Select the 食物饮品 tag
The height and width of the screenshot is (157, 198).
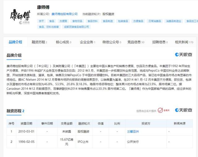[77, 21]
